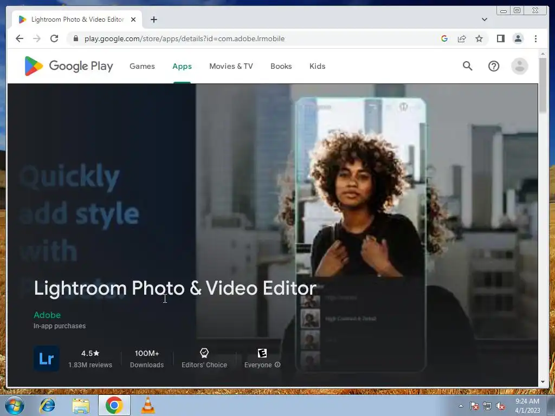Launch Internet Explorer from the taskbar

tap(48, 405)
